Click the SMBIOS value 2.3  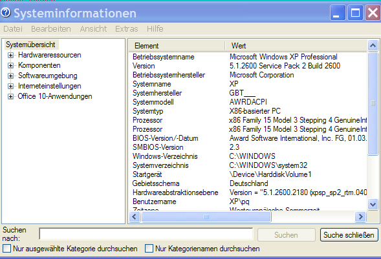coord(234,147)
